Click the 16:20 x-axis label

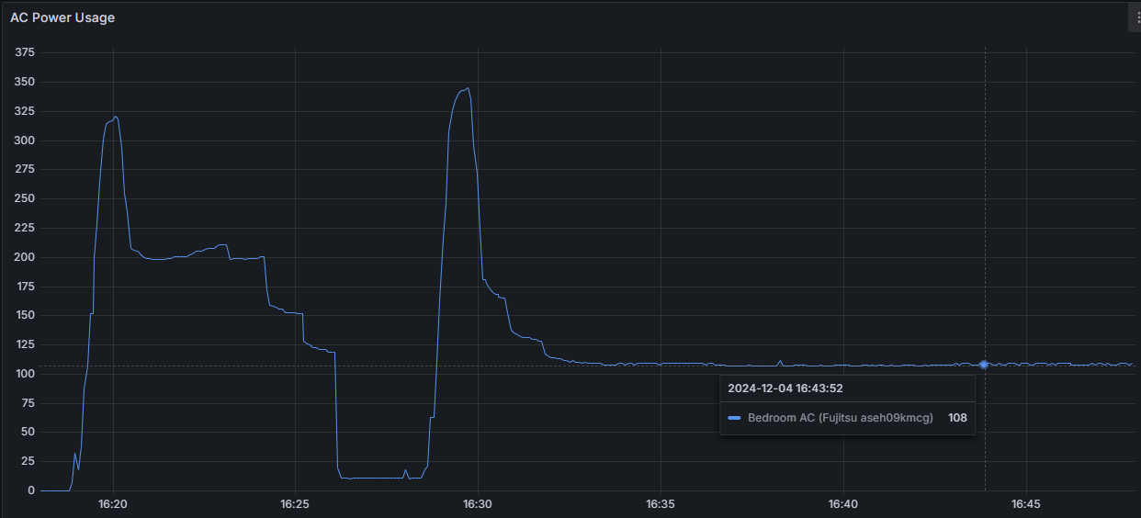click(x=113, y=504)
